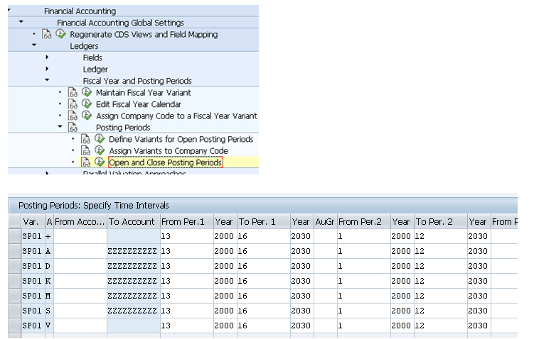This screenshot has width=534, height=339.
Task: Collapse the Ledgers node
Action: (34, 45)
